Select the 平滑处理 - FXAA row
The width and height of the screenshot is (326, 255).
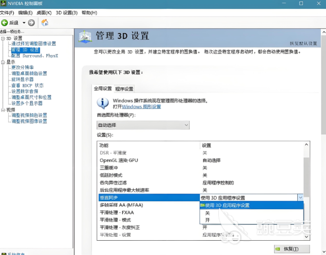[149, 212]
